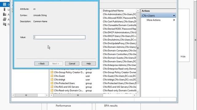Select CN=RAS and IAS Servers entry
The height and width of the screenshot is (110, 197).
pyautogui.click(x=66, y=87)
